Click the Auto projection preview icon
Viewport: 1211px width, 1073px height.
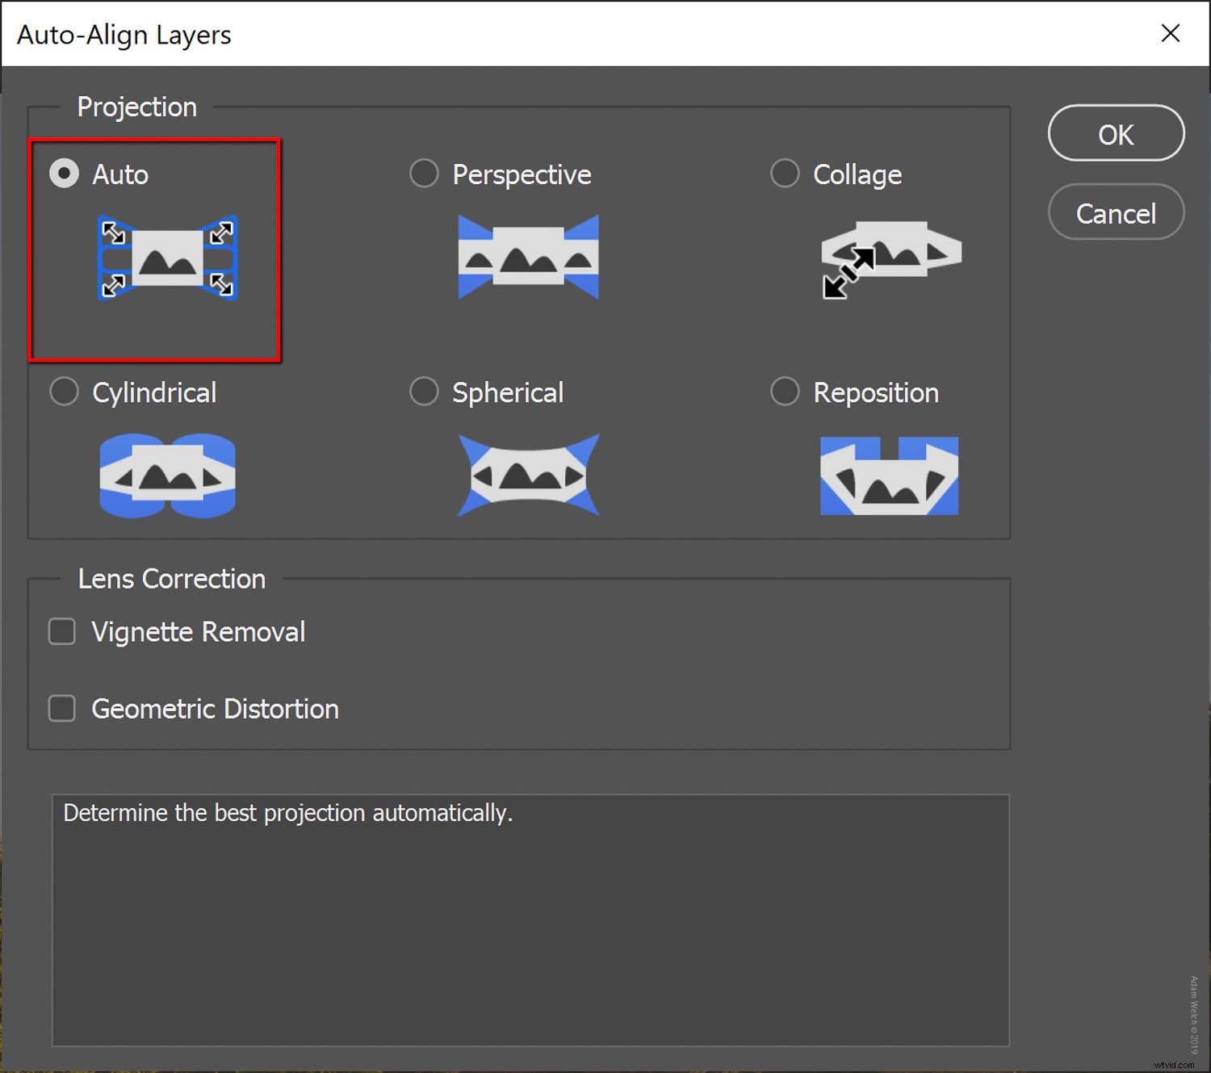[168, 258]
